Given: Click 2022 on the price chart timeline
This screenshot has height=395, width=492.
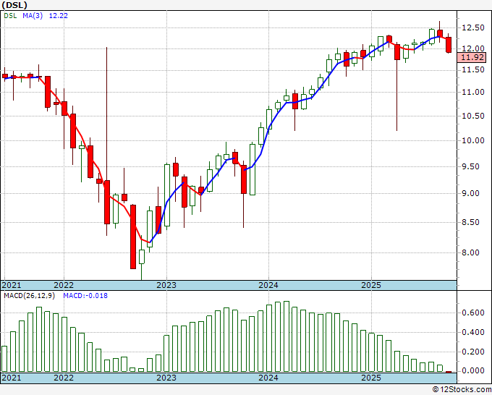Looking at the screenshot, I should tap(64, 285).
